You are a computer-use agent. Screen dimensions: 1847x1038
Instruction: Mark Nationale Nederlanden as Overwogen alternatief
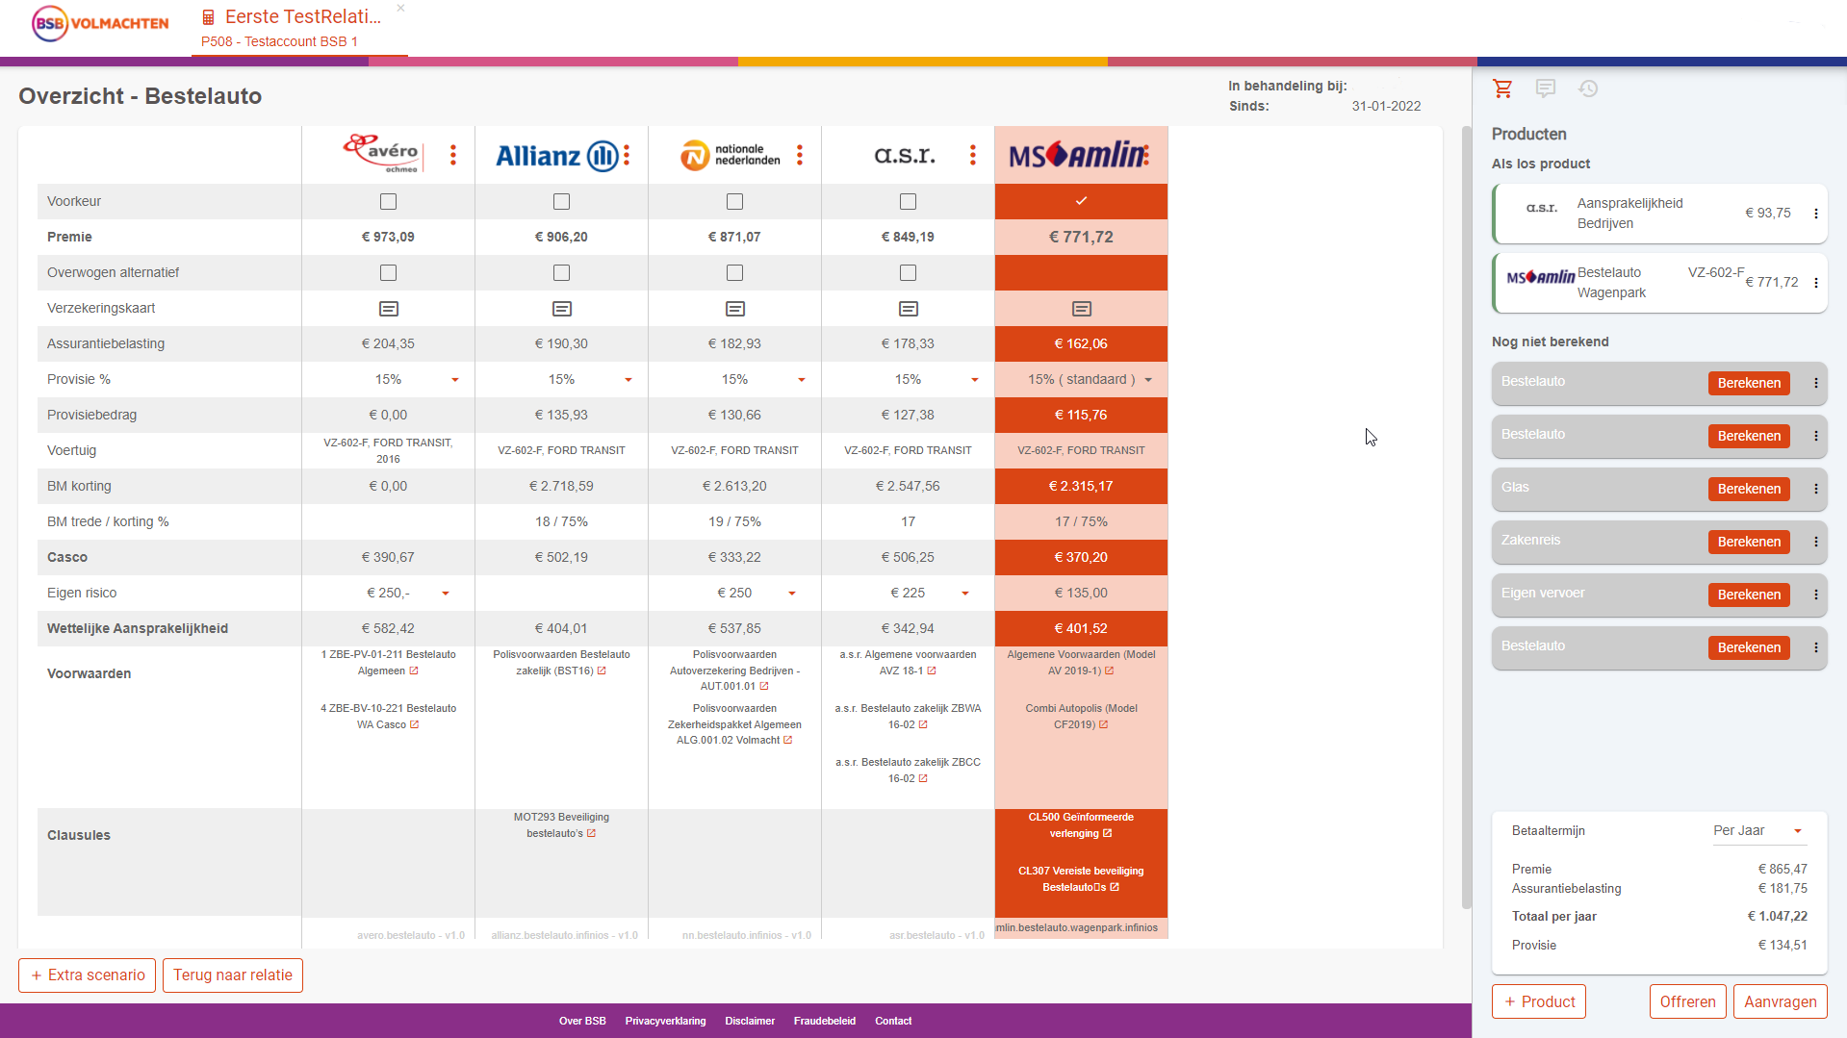(x=735, y=273)
